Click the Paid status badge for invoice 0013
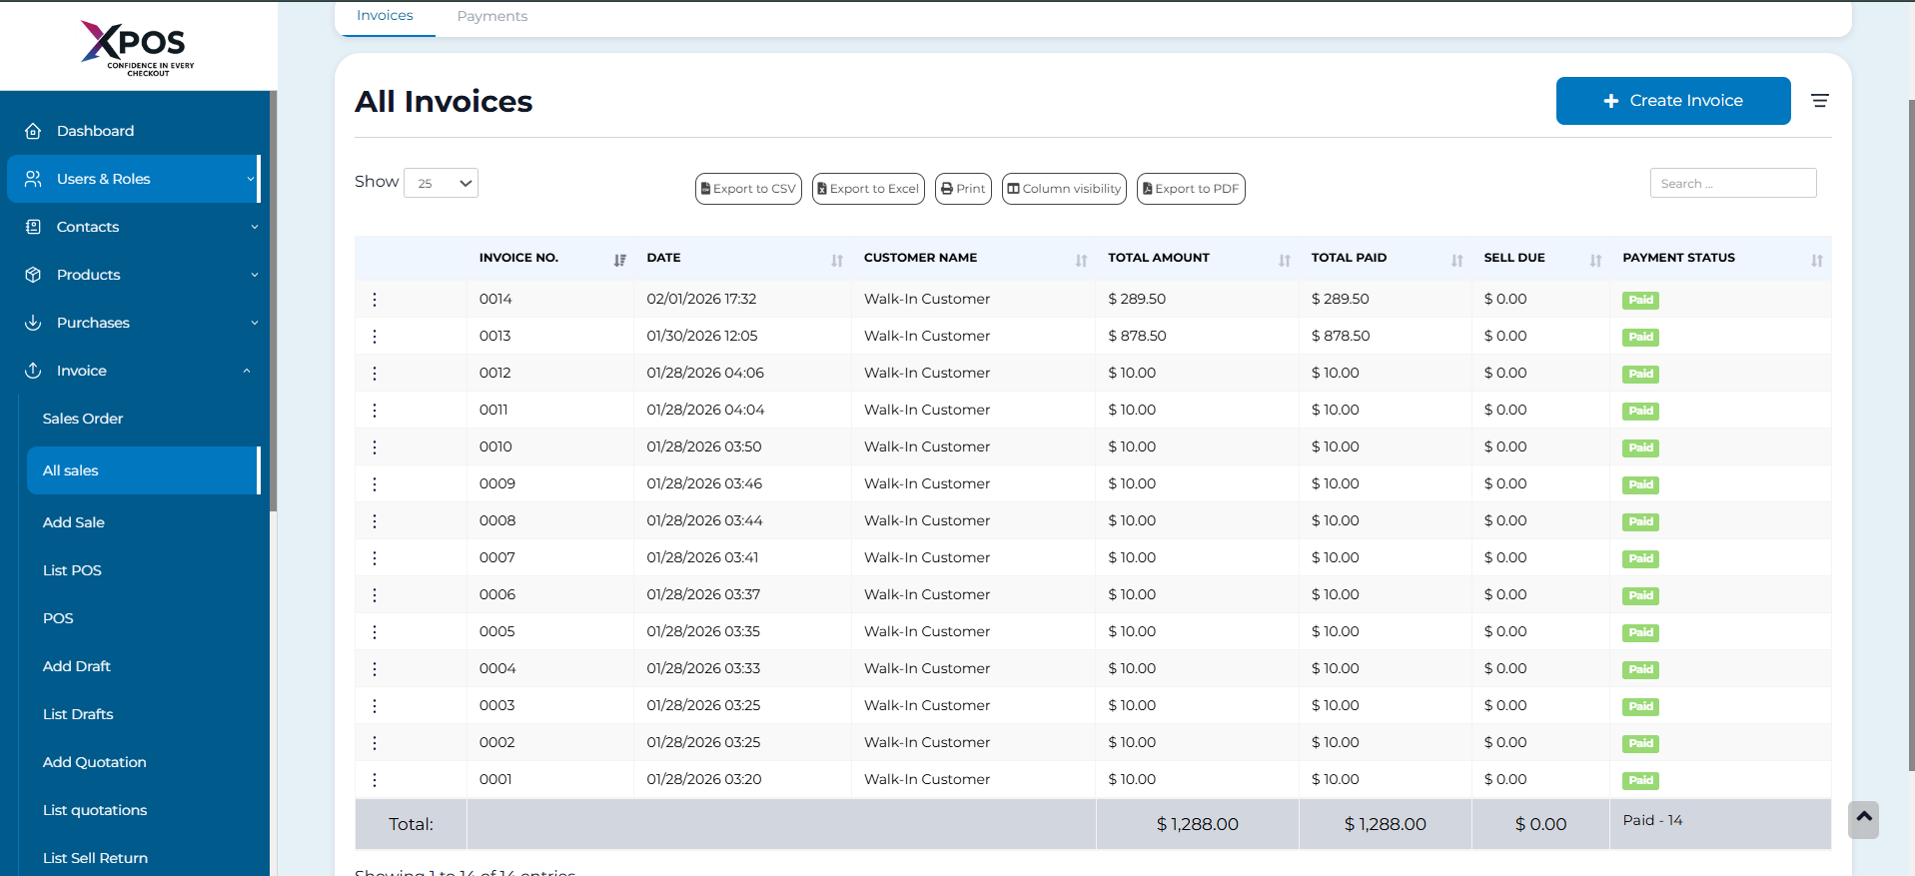The height and width of the screenshot is (876, 1915). (1639, 337)
